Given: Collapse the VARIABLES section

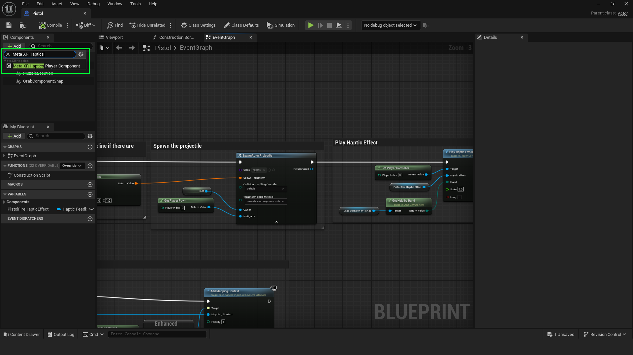Looking at the screenshot, I should [x=5, y=194].
